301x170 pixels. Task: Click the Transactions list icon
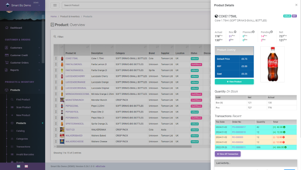(x=12, y=147)
